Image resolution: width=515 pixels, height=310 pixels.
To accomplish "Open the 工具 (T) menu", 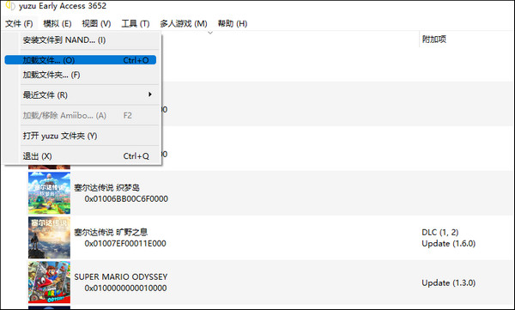I will [x=136, y=24].
